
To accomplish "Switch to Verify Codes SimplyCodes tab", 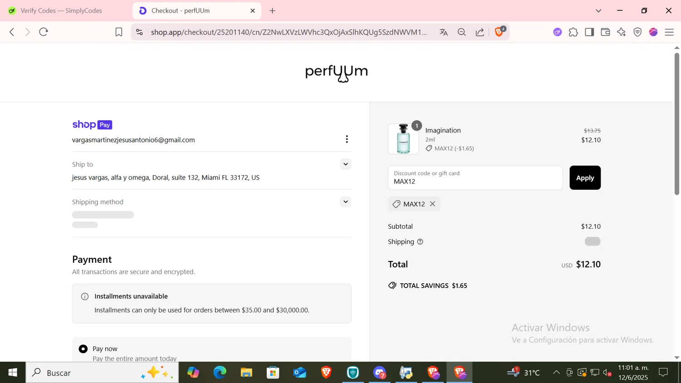I will [61, 10].
